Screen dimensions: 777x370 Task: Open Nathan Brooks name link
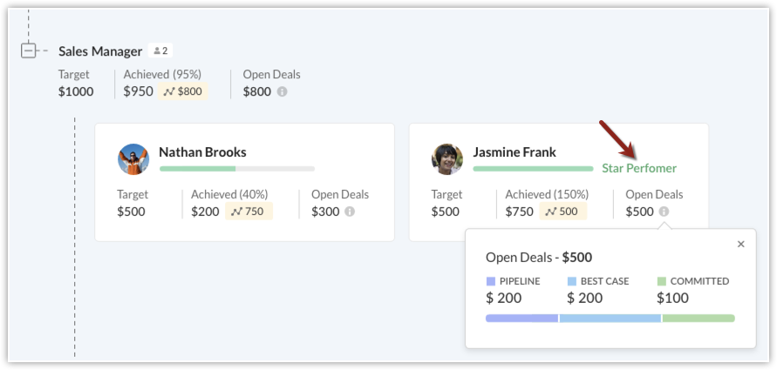(x=202, y=152)
